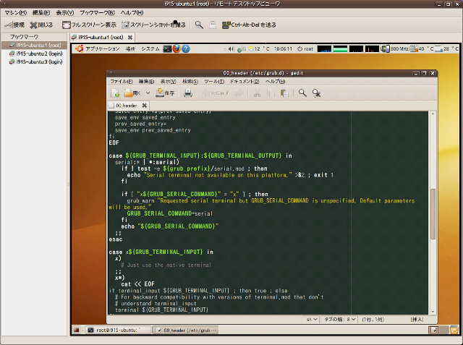Launch Firefox from remote panel
Screen dimensions: 463x345
click(x=177, y=48)
